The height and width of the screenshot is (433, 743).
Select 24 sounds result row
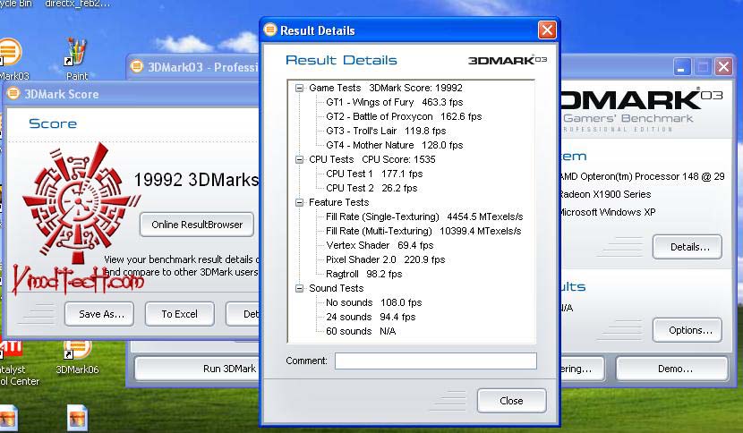tap(371, 317)
